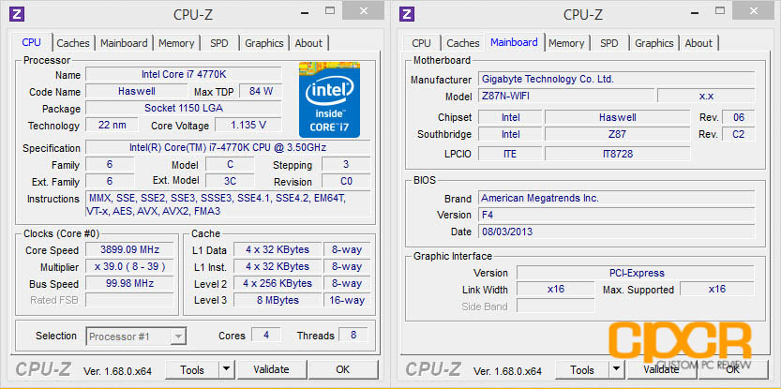
Task: Click OK button in left CPU-Z window
Action: 343,369
